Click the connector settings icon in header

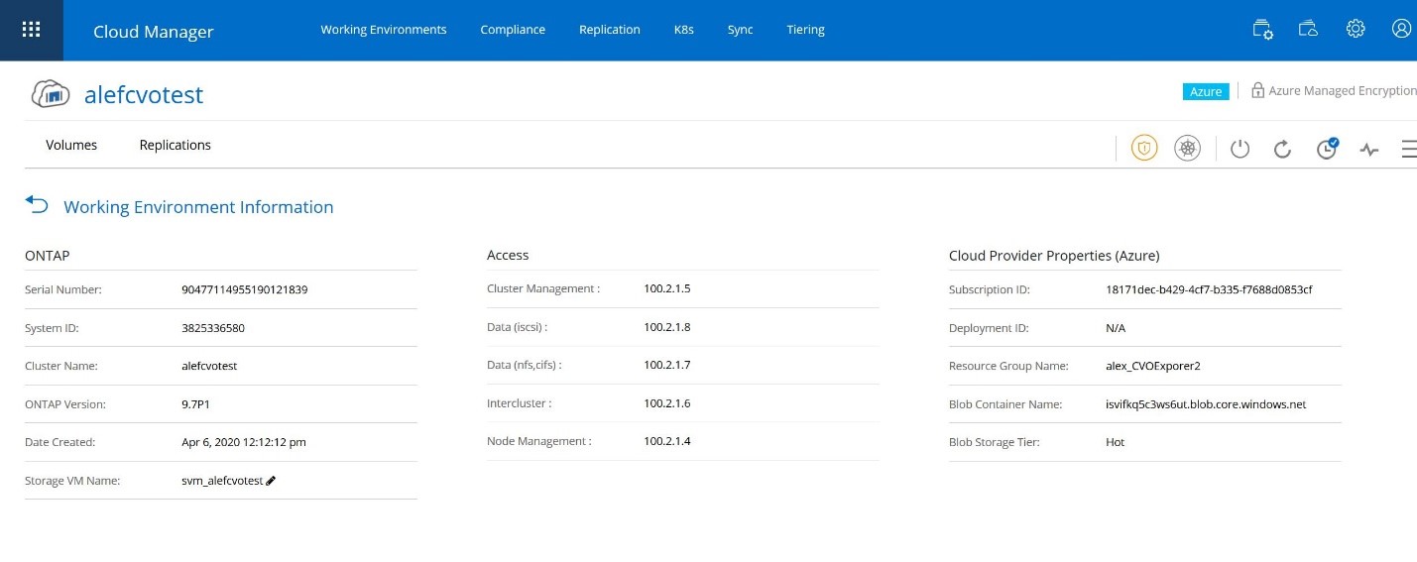[1262, 29]
